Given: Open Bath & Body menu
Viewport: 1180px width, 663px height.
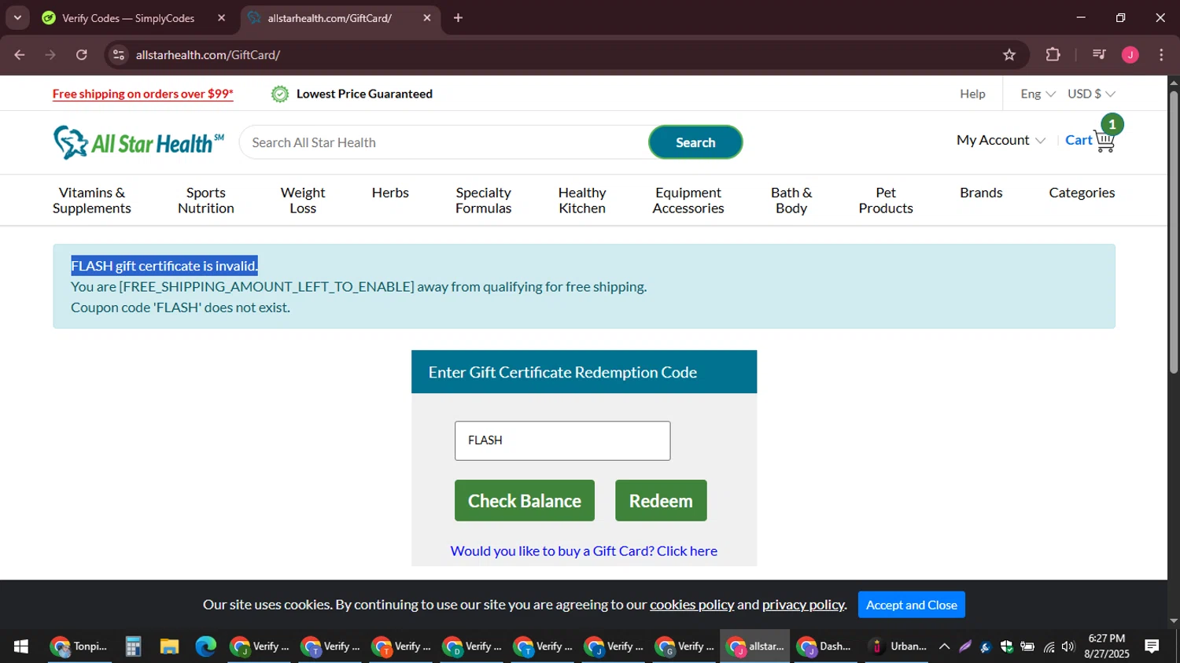Looking at the screenshot, I should coord(791,201).
